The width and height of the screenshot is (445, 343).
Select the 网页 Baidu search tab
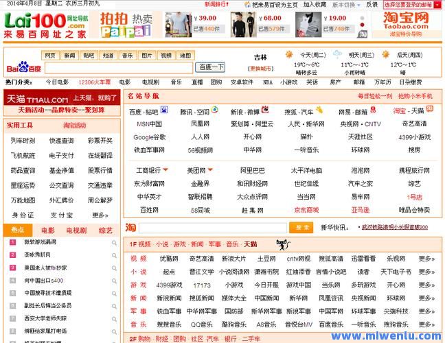(x=50, y=56)
